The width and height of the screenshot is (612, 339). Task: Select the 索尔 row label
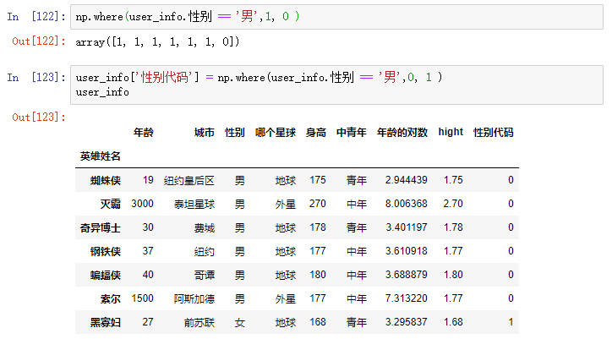tap(111, 298)
